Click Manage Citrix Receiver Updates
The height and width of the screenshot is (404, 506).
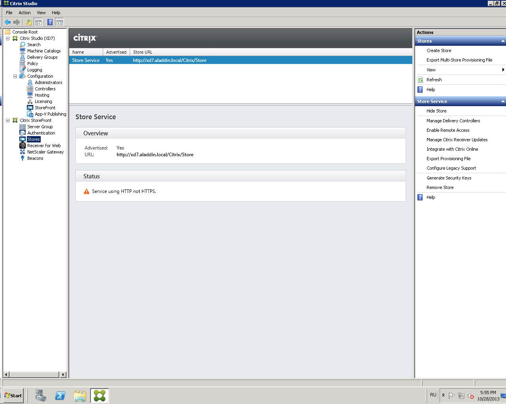(x=457, y=140)
